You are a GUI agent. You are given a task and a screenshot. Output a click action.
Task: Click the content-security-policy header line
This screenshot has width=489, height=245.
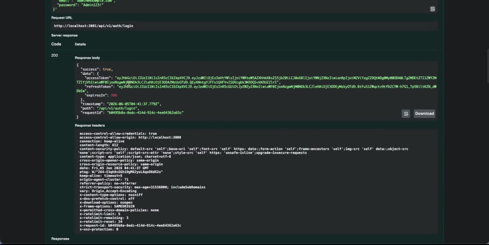(x=243, y=151)
